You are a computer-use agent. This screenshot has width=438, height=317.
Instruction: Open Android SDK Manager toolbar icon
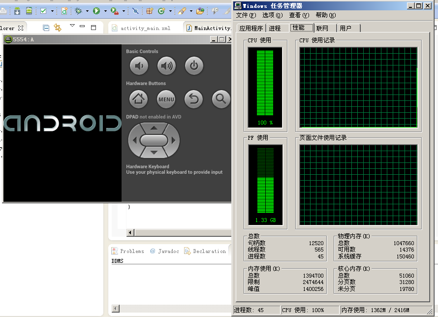[x=17, y=11]
